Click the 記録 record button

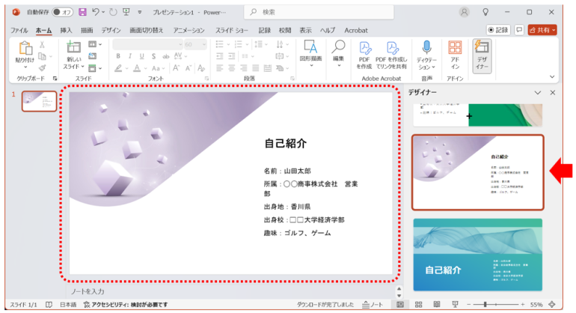pos(498,30)
